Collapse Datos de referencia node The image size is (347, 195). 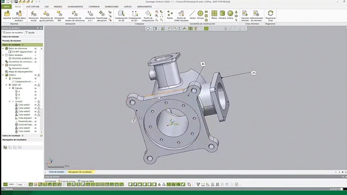pos(3,48)
